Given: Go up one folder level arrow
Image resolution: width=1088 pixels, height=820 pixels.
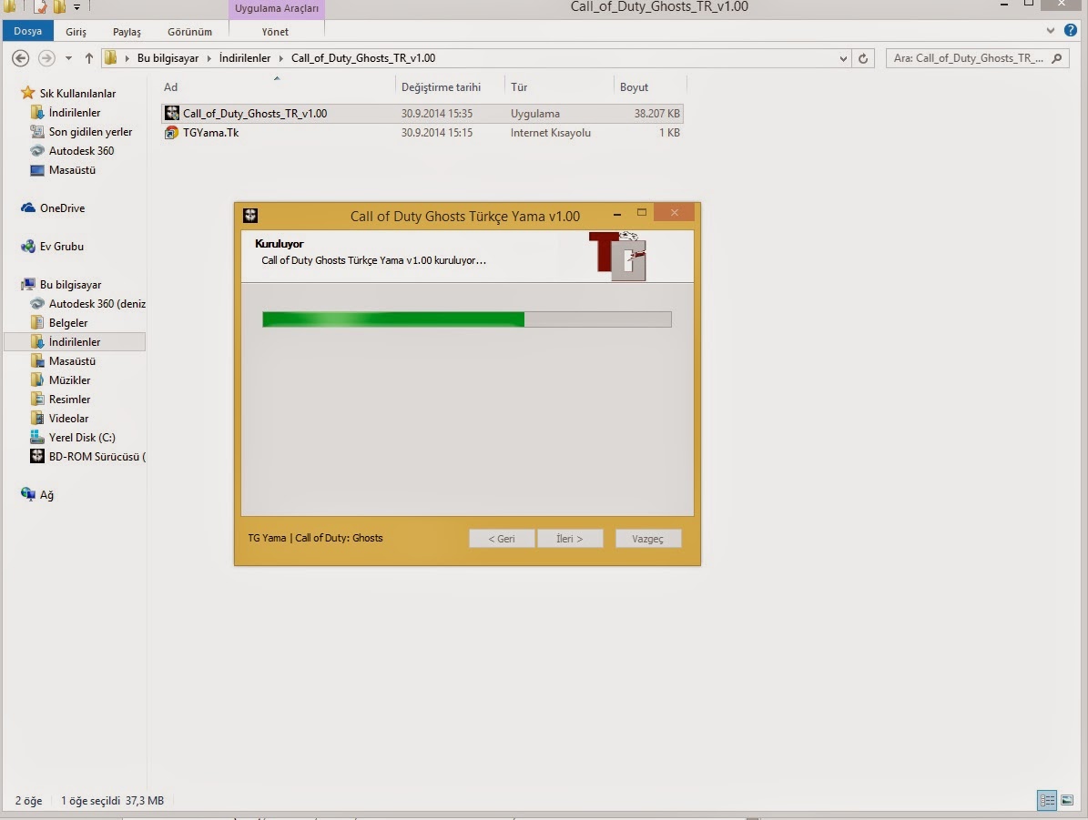Looking at the screenshot, I should coord(89,58).
